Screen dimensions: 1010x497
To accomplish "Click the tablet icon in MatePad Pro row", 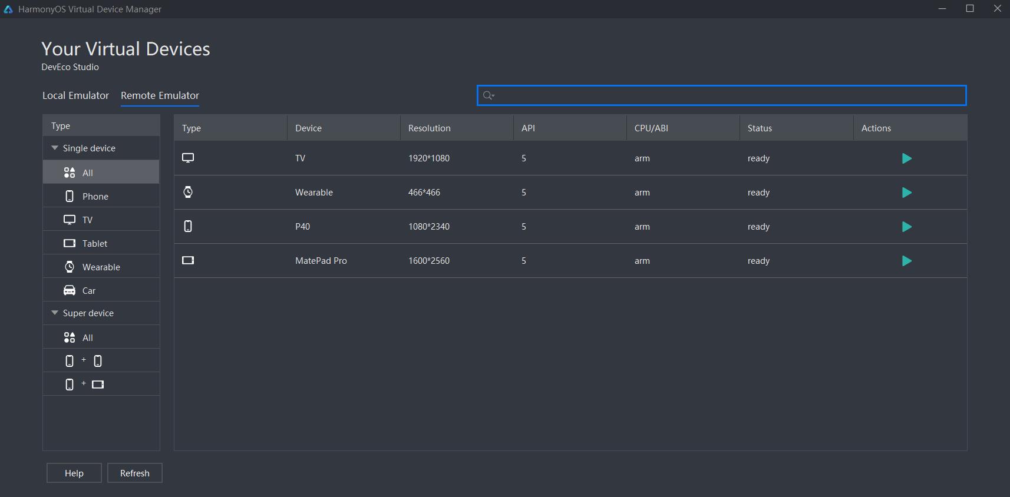I will [188, 260].
